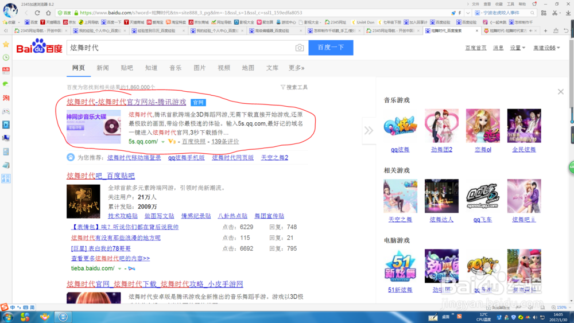Click the qq飞车 game thumbnail
The image size is (574, 323).
(x=483, y=196)
